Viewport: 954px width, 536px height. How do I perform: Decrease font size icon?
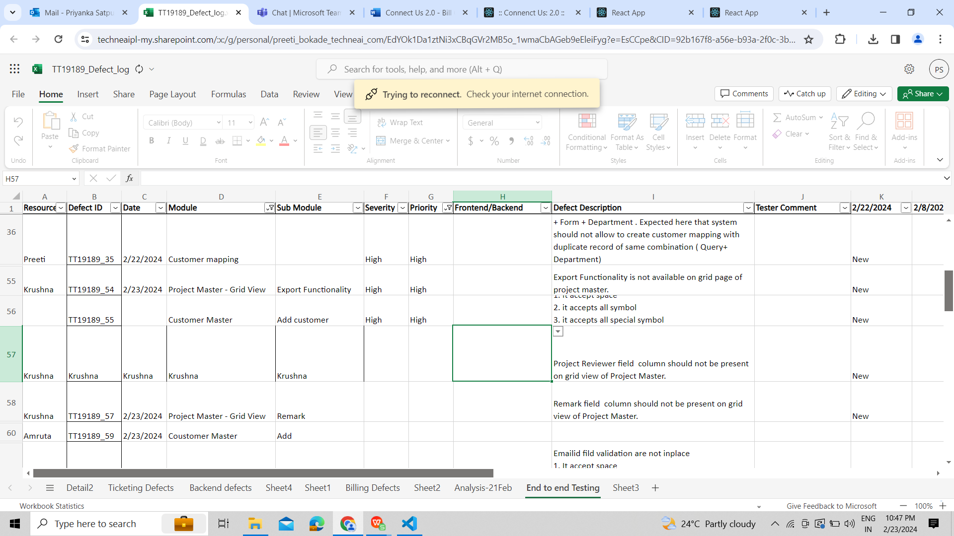281,122
